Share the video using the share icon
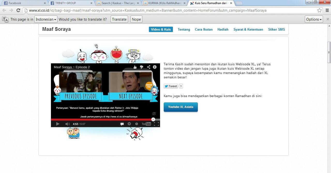331x173 pixels. point(148,67)
